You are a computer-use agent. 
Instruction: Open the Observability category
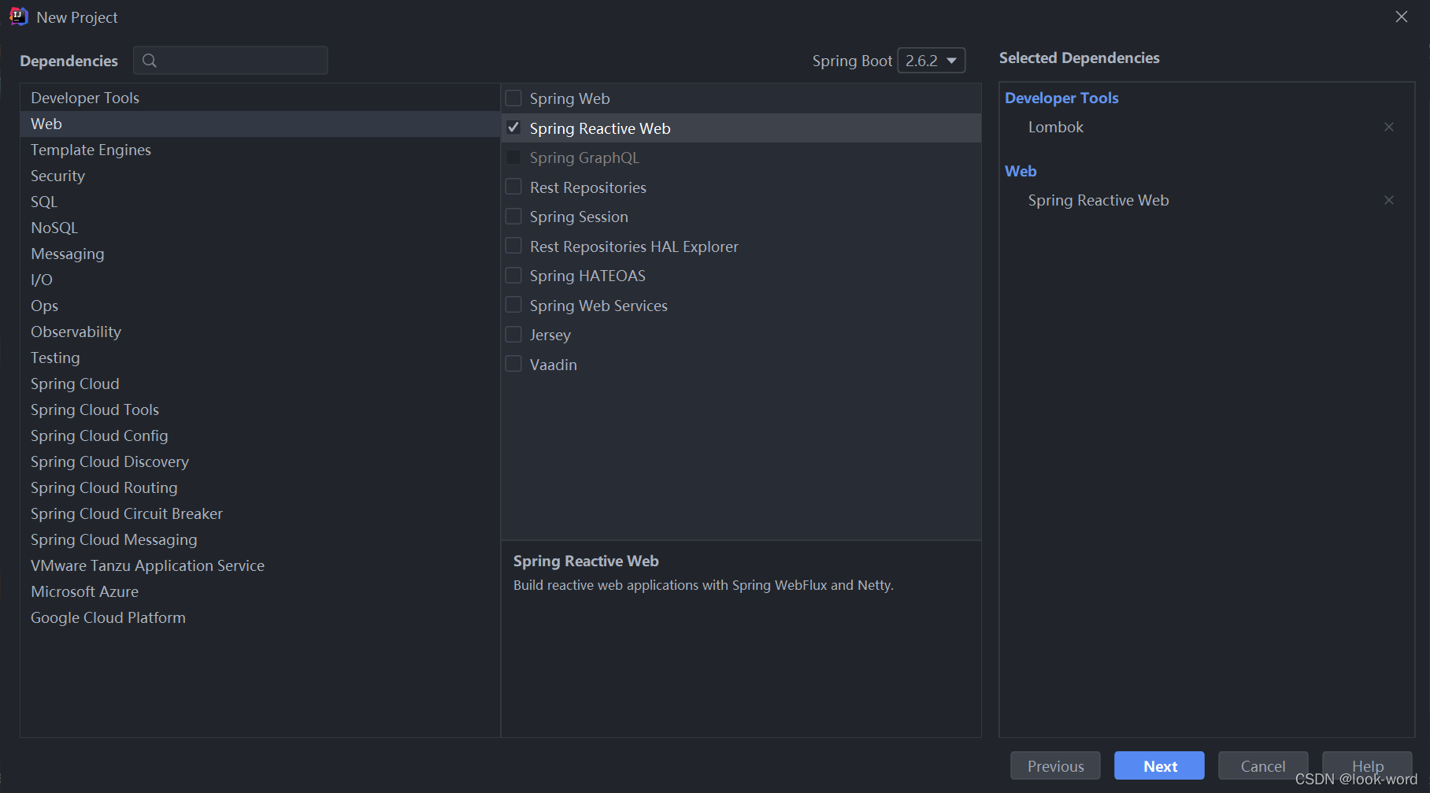pos(260,332)
